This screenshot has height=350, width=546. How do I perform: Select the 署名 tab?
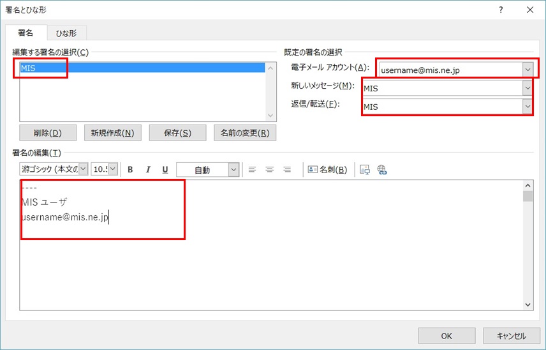click(x=26, y=33)
